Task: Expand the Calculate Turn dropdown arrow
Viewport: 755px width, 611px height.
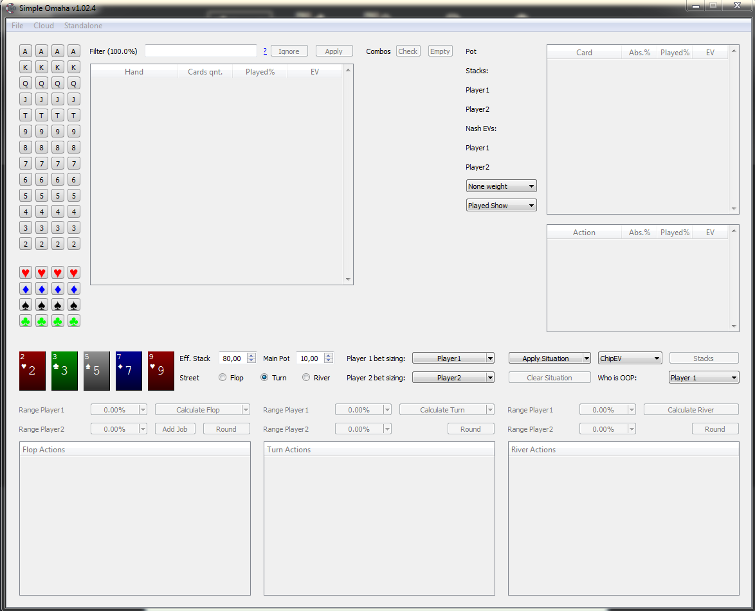Action: click(x=490, y=410)
